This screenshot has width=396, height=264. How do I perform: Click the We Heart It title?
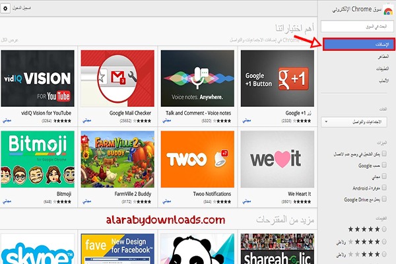[x=300, y=194]
